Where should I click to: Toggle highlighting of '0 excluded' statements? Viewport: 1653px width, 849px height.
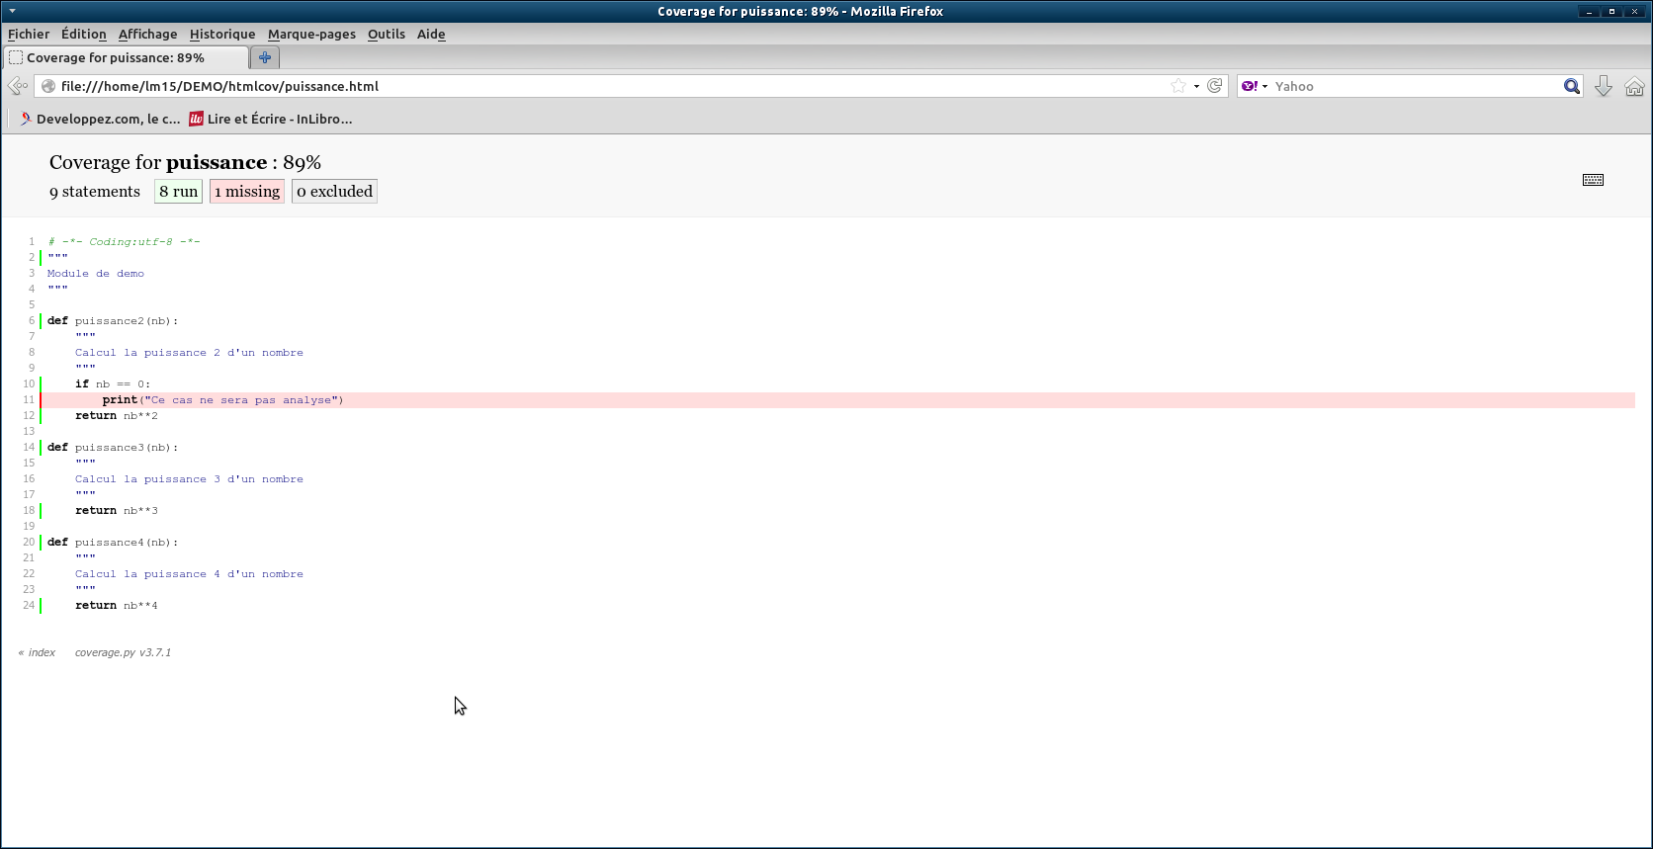334,192
